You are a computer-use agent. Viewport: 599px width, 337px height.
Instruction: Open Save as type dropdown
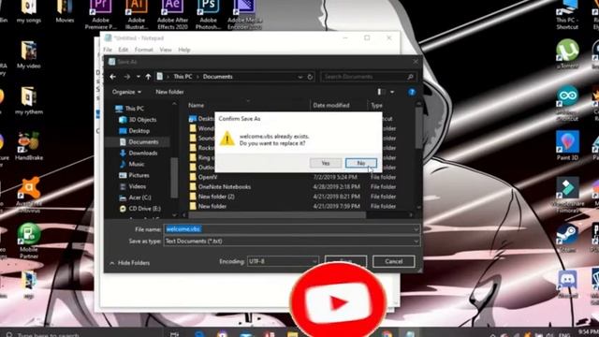click(x=292, y=242)
